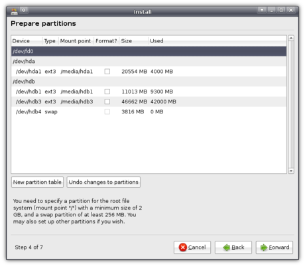The height and width of the screenshot is (266, 305).
Task: Click the New partition table button
Action: pos(37,182)
